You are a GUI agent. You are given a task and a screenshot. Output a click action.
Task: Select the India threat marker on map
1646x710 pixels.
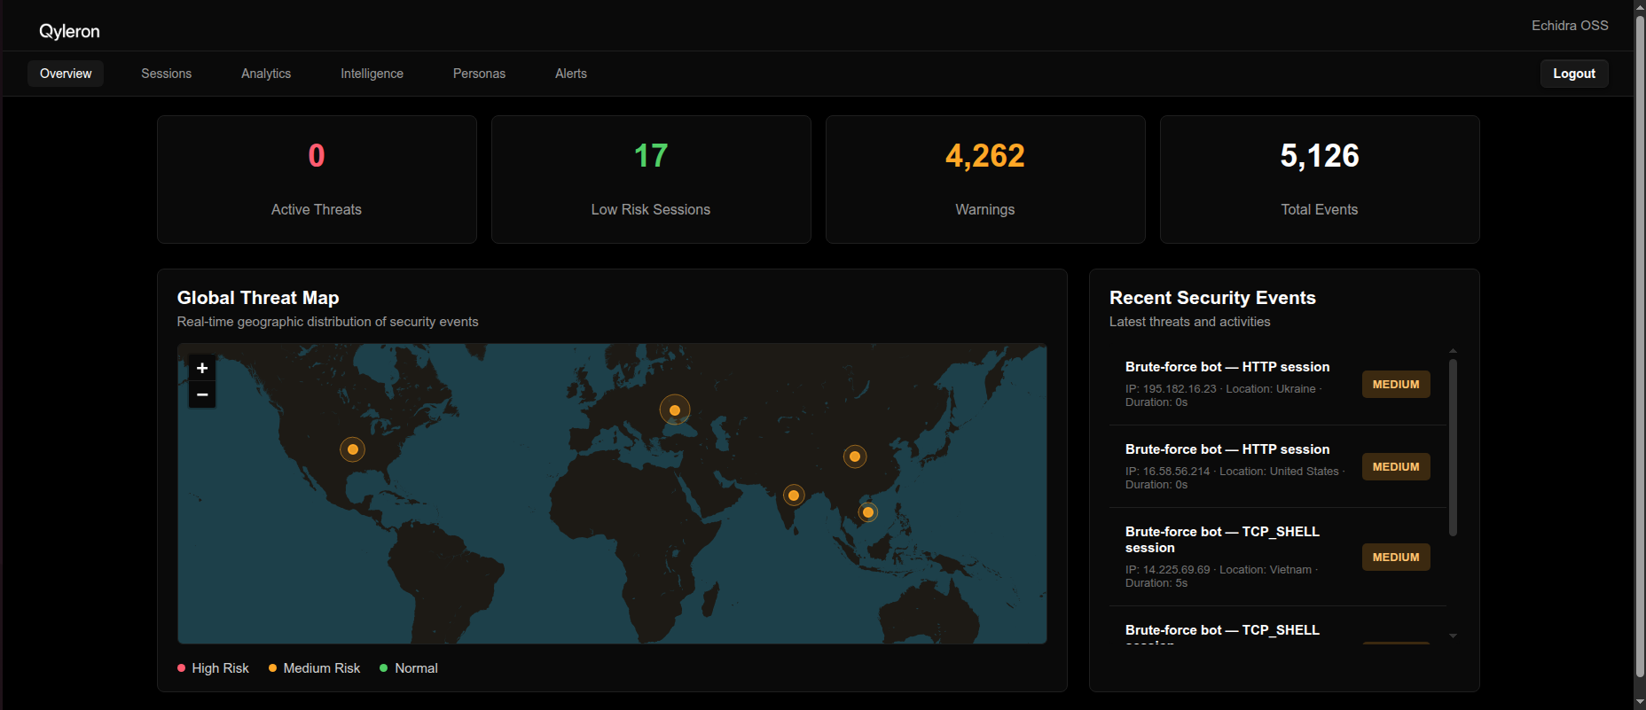[794, 495]
